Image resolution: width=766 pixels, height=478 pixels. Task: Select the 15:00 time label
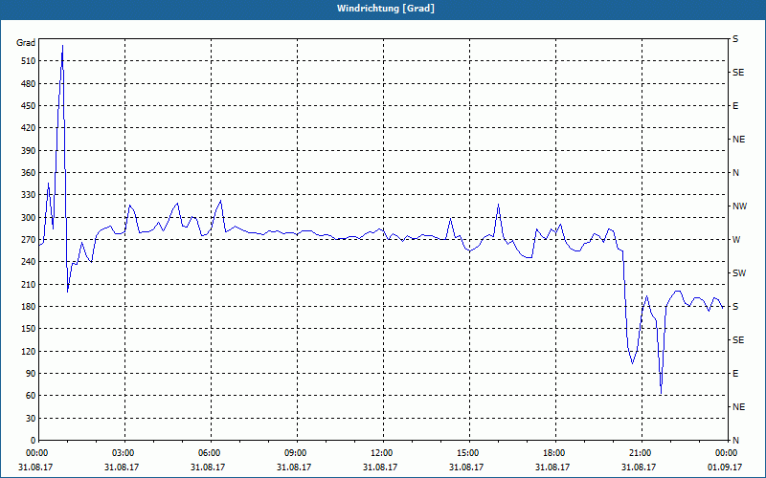467,453
